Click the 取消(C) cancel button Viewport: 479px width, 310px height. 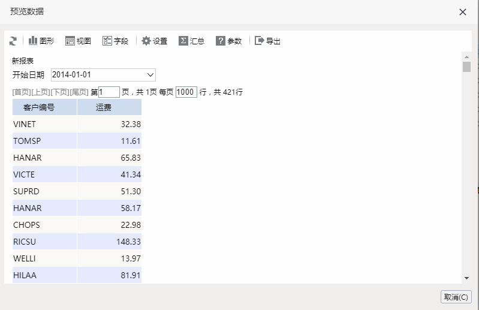[456, 297]
